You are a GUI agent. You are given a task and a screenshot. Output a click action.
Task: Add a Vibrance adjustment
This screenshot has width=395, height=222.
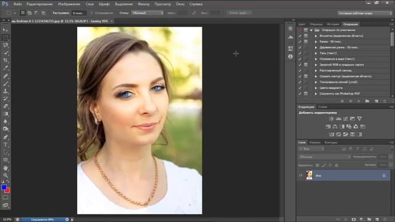coord(359,118)
